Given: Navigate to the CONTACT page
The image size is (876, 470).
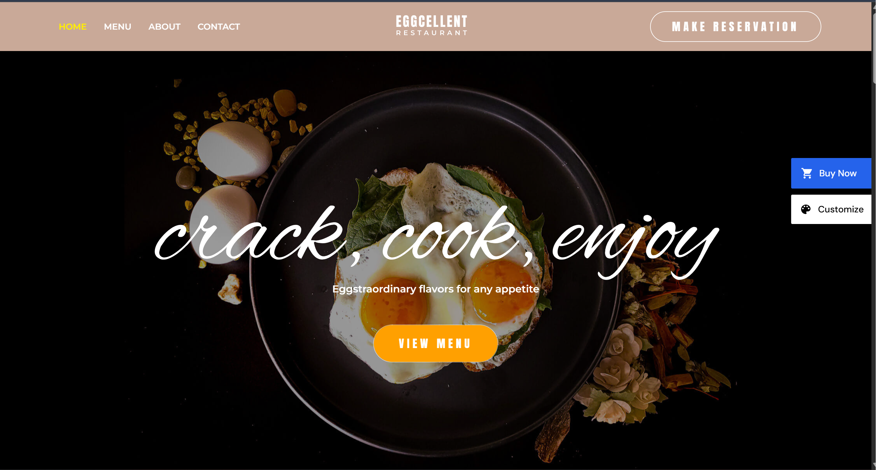Looking at the screenshot, I should (219, 27).
